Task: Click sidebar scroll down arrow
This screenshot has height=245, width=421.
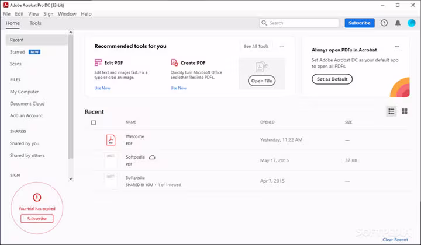Action: click(71, 179)
